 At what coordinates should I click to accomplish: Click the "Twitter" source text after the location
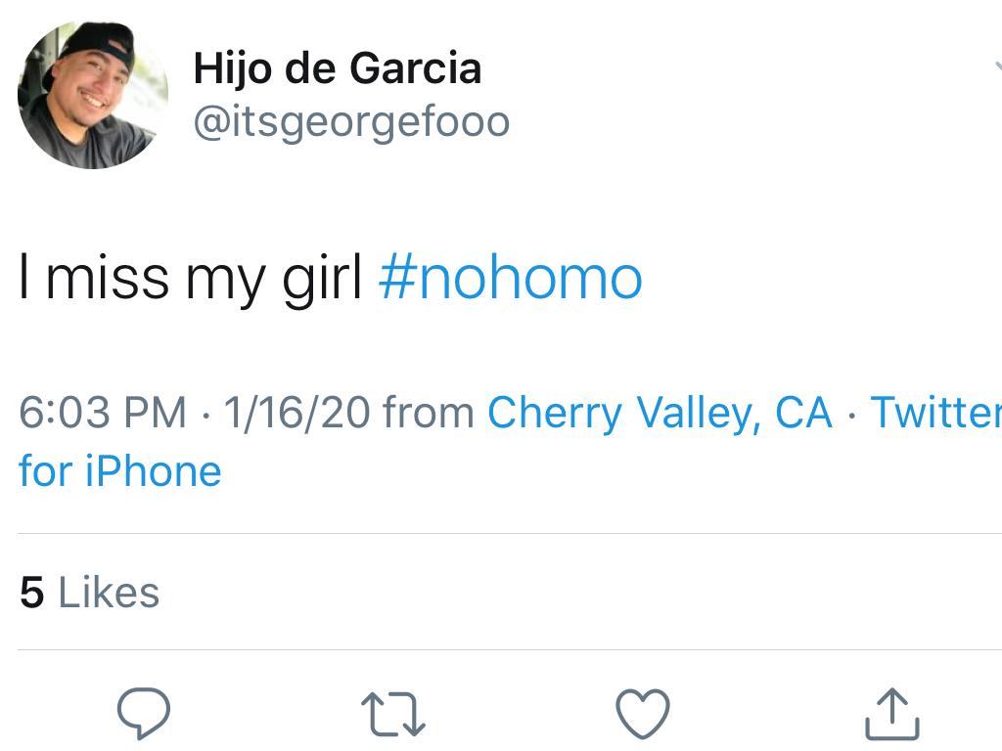pos(934,412)
